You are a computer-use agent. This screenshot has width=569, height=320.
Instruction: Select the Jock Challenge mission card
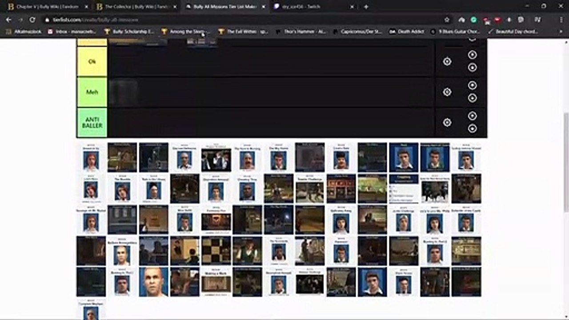[x=404, y=220]
